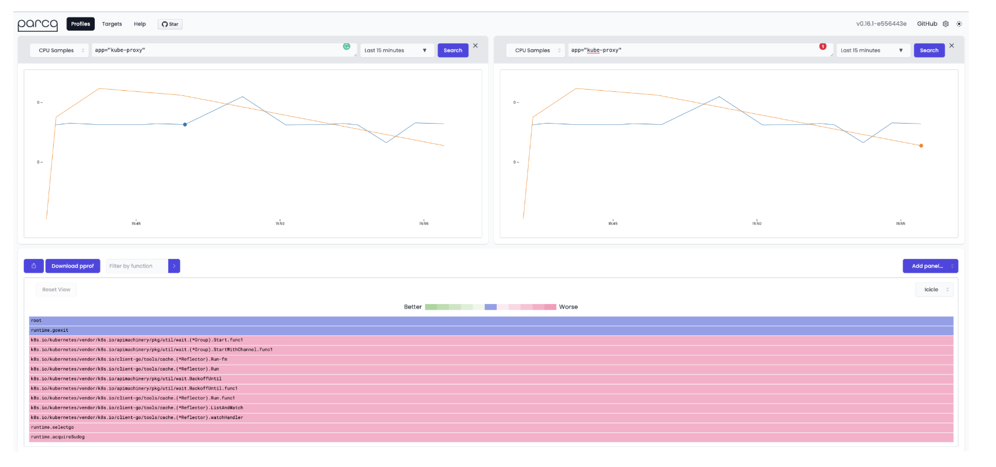Click the GitHub Star button

(170, 24)
